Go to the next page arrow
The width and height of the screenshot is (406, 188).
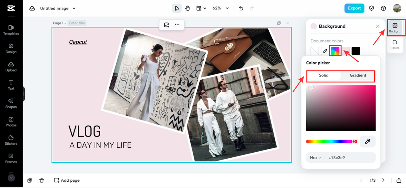(383, 180)
